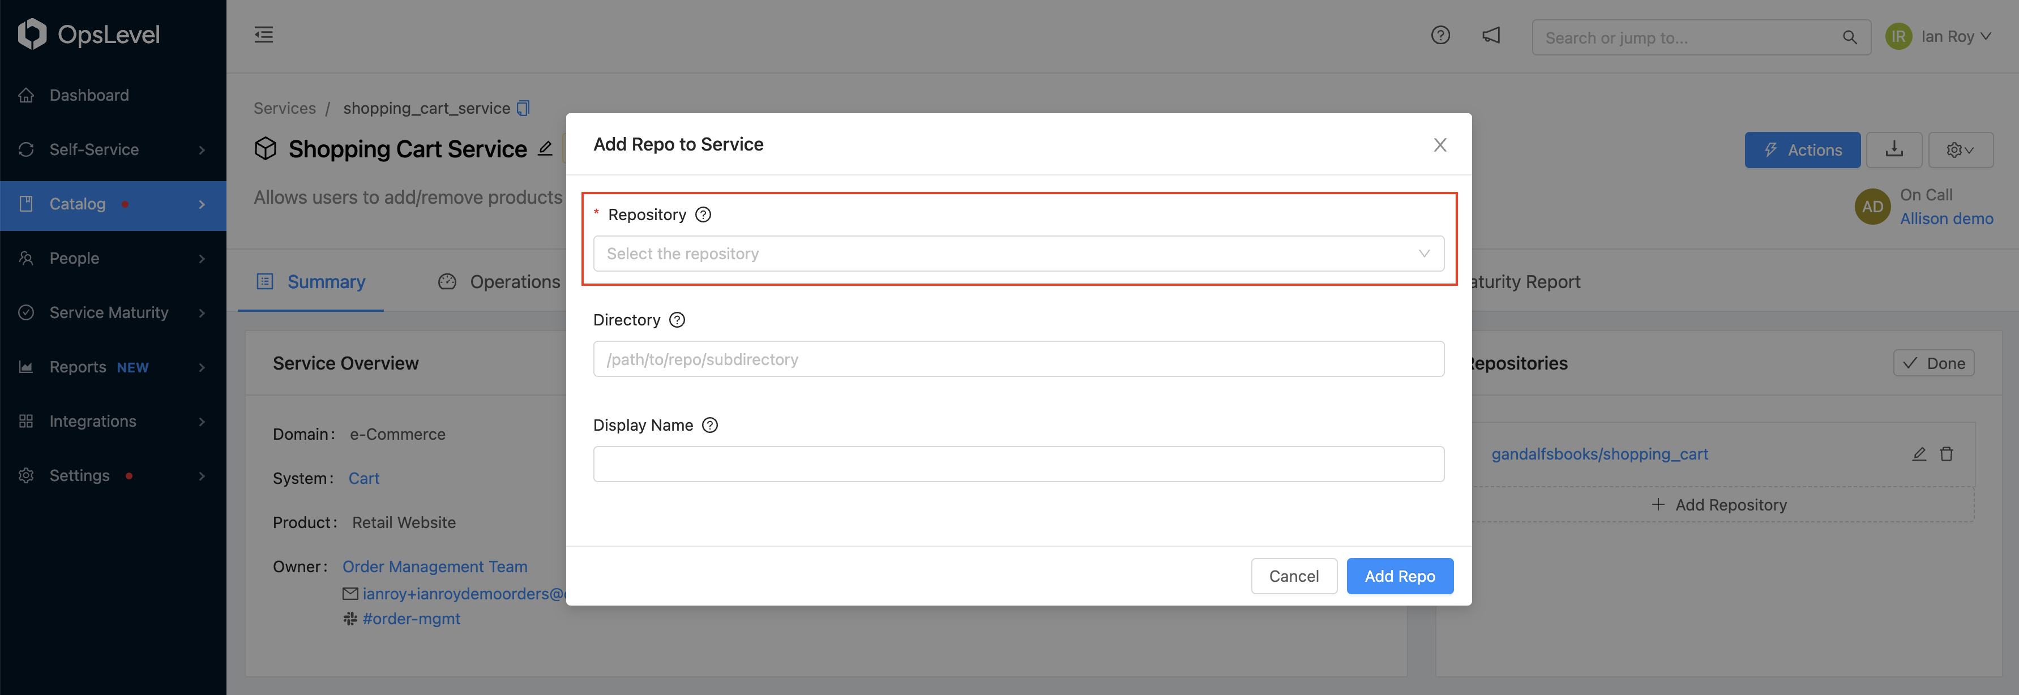Collapse the sidebar menu icon

[263, 35]
